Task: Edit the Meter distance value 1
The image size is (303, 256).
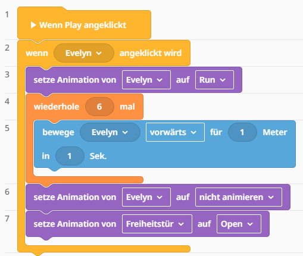Action: (x=242, y=132)
